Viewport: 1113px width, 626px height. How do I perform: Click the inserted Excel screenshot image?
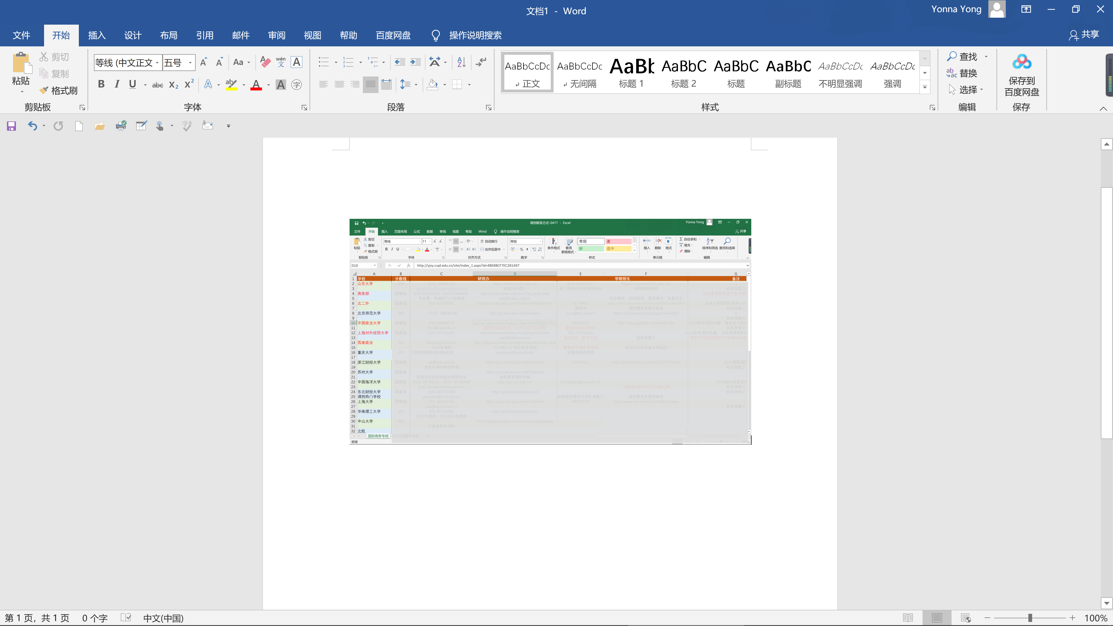pyautogui.click(x=550, y=331)
